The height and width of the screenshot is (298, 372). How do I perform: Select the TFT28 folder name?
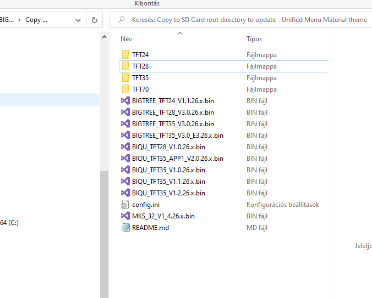tap(140, 66)
